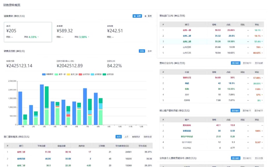Viewport: 268px width, 167px height.
Task: Click the 重置 reset gear button
Action: tap(148, 16)
